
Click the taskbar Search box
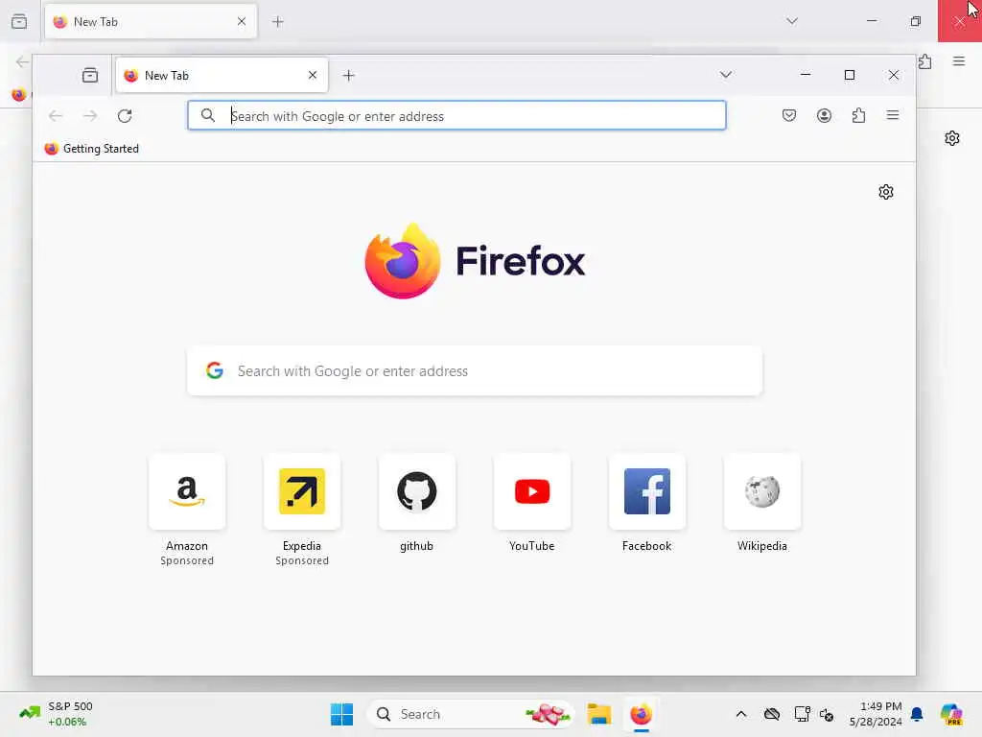tap(471, 714)
